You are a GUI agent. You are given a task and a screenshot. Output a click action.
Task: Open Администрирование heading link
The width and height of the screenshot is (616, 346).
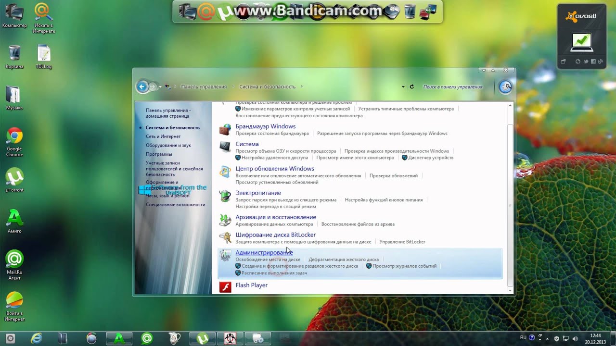264,253
